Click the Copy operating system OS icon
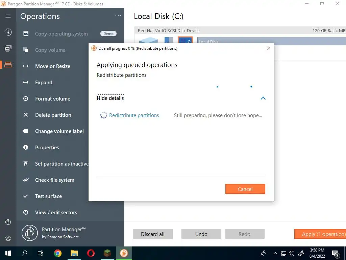The image size is (346, 260). tap(26, 34)
